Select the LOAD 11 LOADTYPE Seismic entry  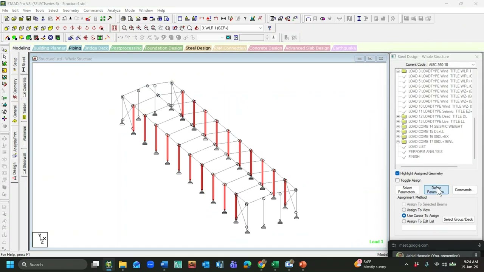tap(440, 111)
